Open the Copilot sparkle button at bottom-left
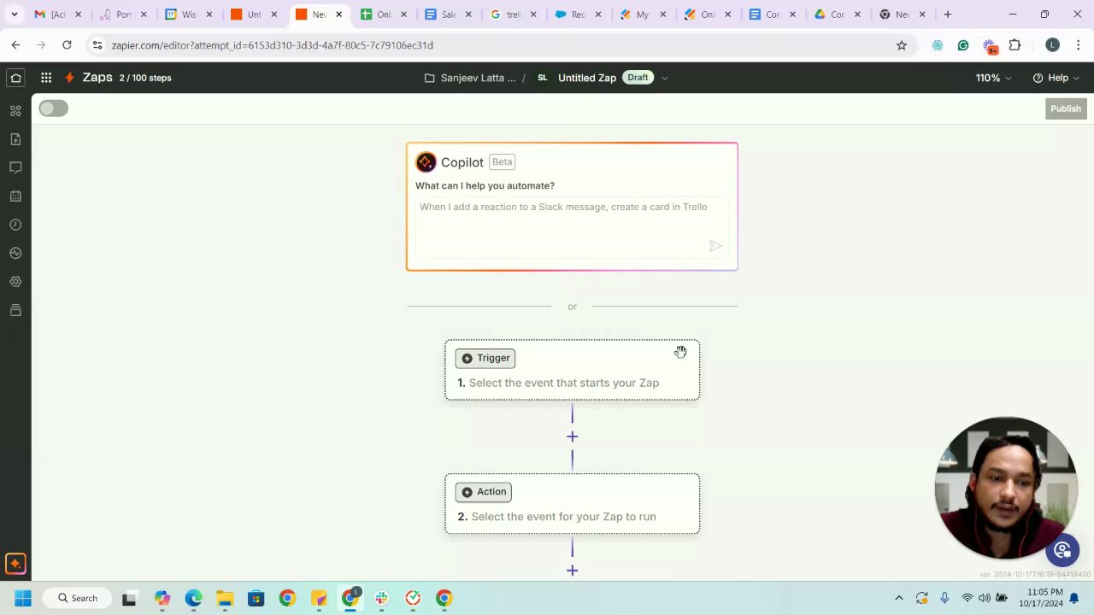Viewport: 1094px width, 615px height. [x=15, y=564]
